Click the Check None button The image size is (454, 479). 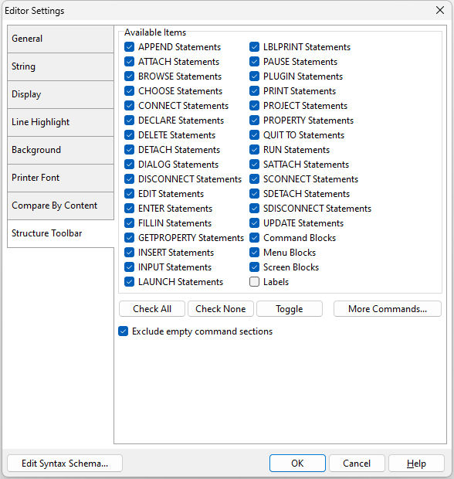(221, 309)
